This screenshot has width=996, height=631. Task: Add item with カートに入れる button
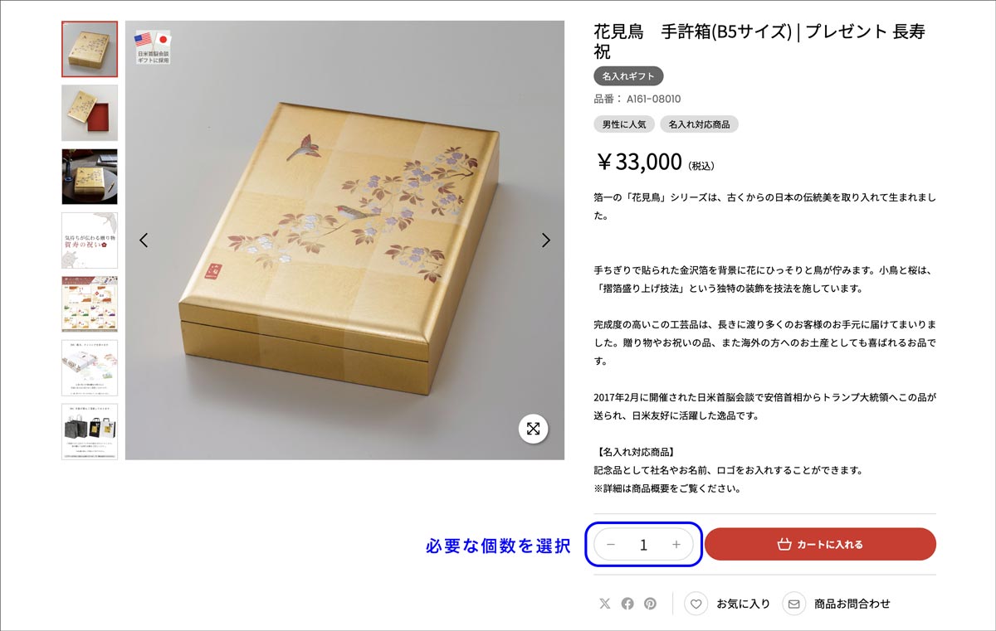pos(820,545)
